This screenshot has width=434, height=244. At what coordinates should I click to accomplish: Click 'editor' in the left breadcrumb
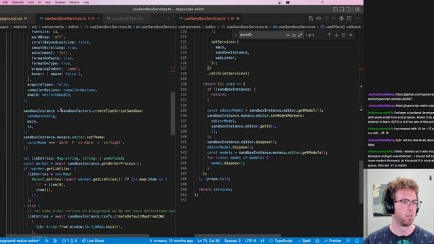[x=74, y=27]
